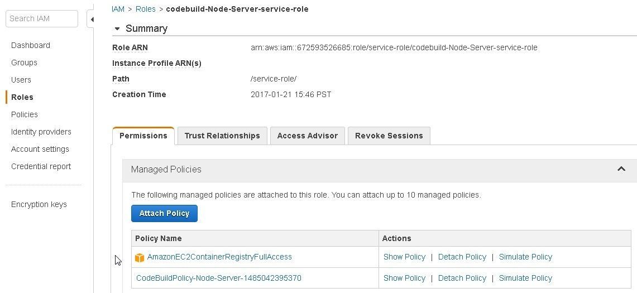Detach Policy for AmazonEC2ContainerRegistryFullAccess
Screen dimensions: 637x293
coord(462,257)
